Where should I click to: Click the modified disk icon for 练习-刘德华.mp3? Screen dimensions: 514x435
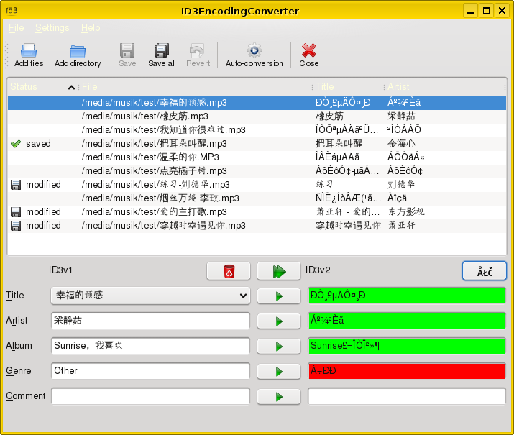[16, 185]
